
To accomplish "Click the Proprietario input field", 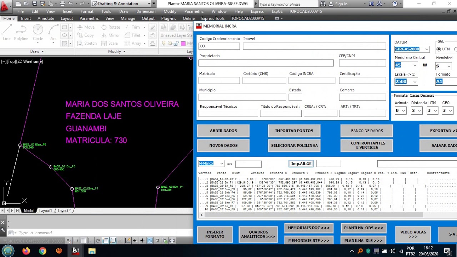I will pyautogui.click(x=266, y=63).
